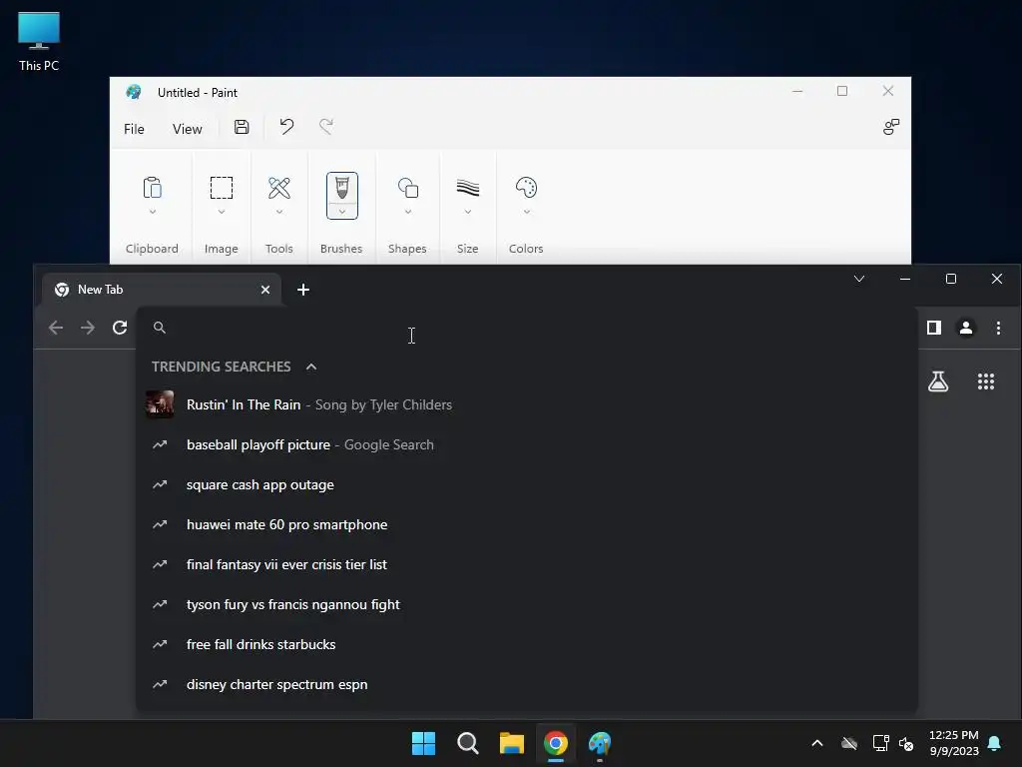Click the muted volume tray icon

pos(906,743)
